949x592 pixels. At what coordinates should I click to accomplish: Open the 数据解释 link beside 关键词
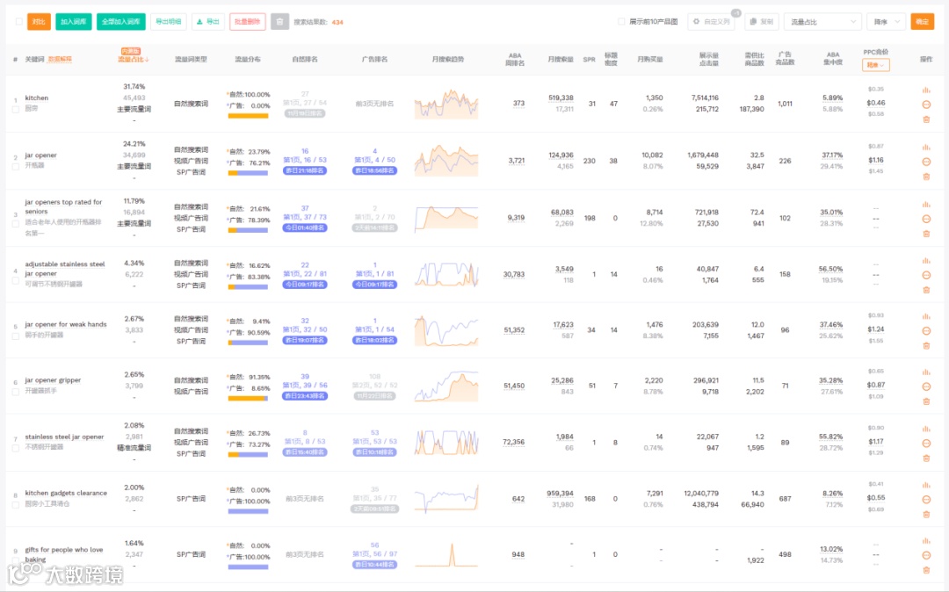click(60, 59)
